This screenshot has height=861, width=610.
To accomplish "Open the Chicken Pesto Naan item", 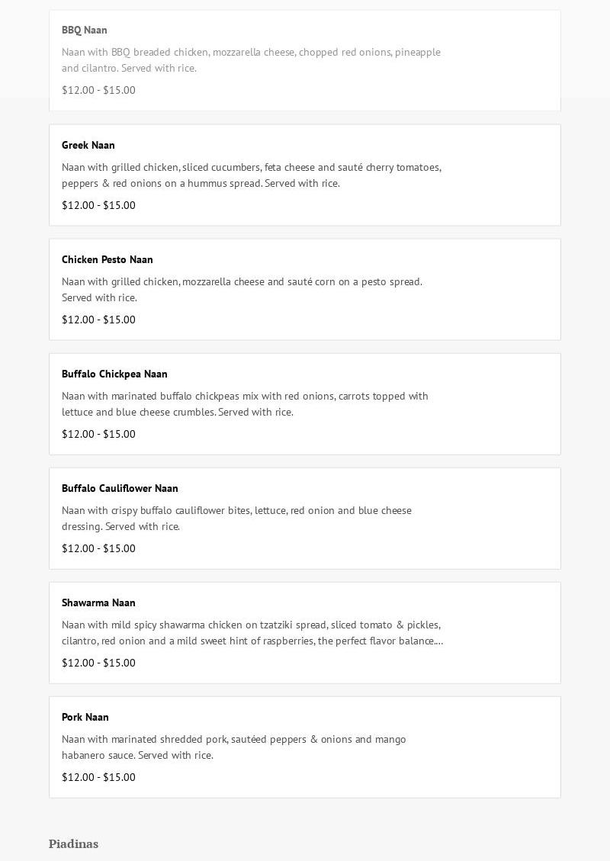I will [x=108, y=259].
